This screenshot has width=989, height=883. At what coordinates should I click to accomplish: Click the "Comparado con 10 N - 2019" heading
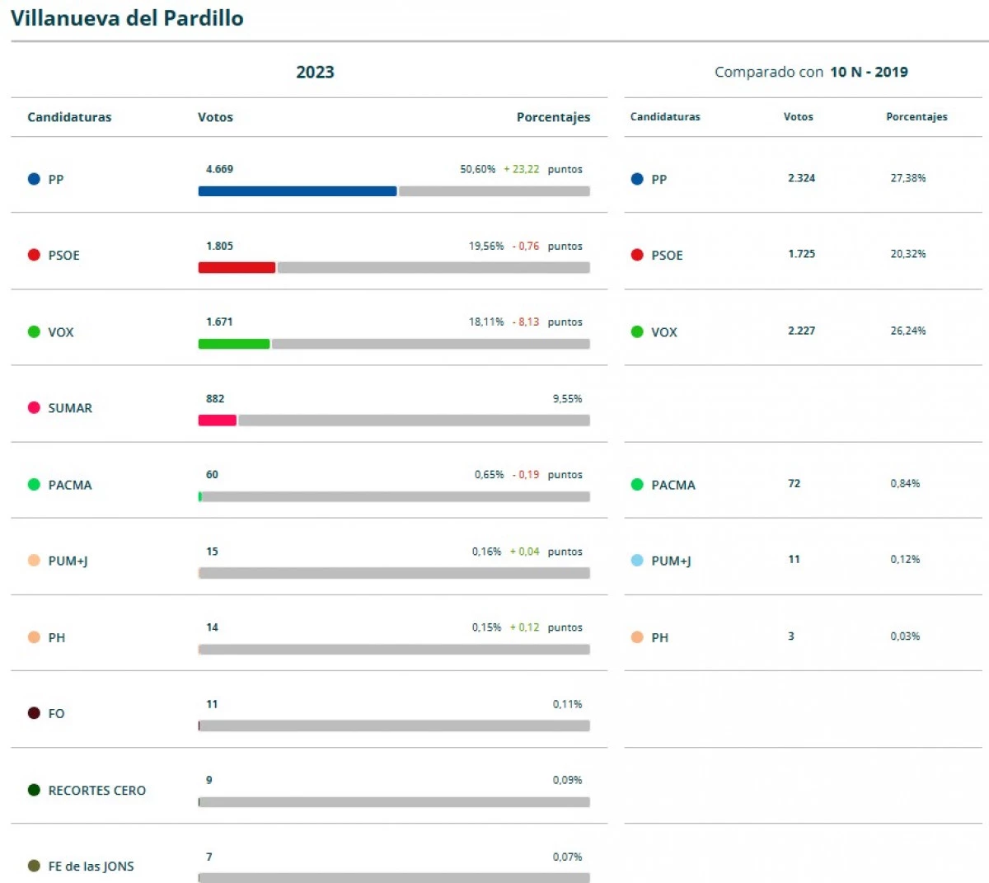(x=811, y=72)
